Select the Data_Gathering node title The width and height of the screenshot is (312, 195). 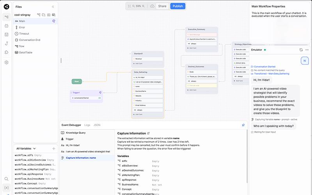tap(140, 72)
